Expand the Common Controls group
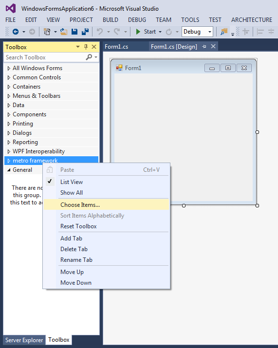This screenshot has height=348, width=278. pos(9,77)
